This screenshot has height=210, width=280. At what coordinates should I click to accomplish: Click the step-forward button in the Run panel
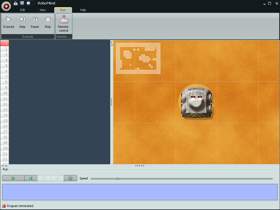31,178
